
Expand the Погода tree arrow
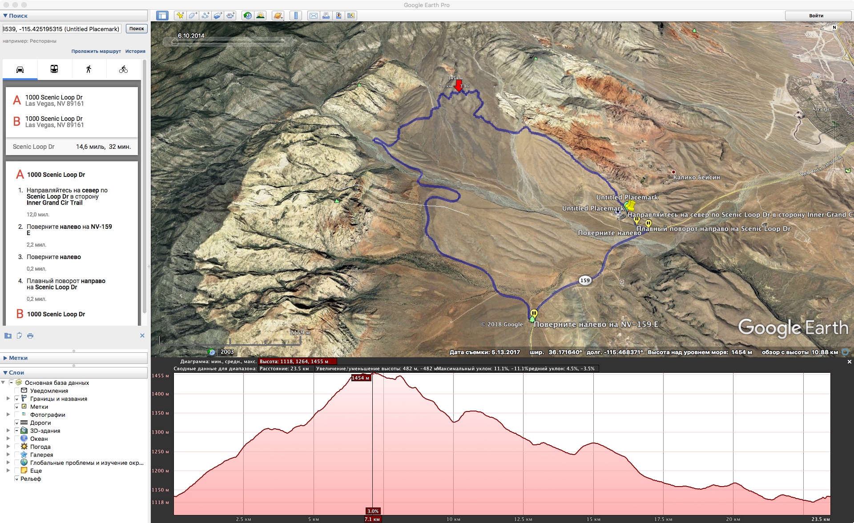coord(8,447)
